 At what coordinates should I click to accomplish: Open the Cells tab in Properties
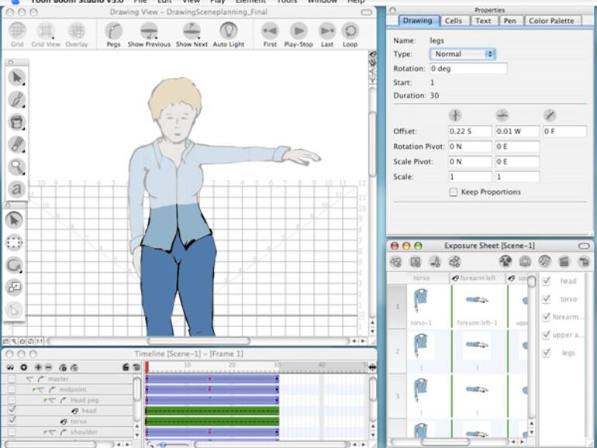coord(454,21)
